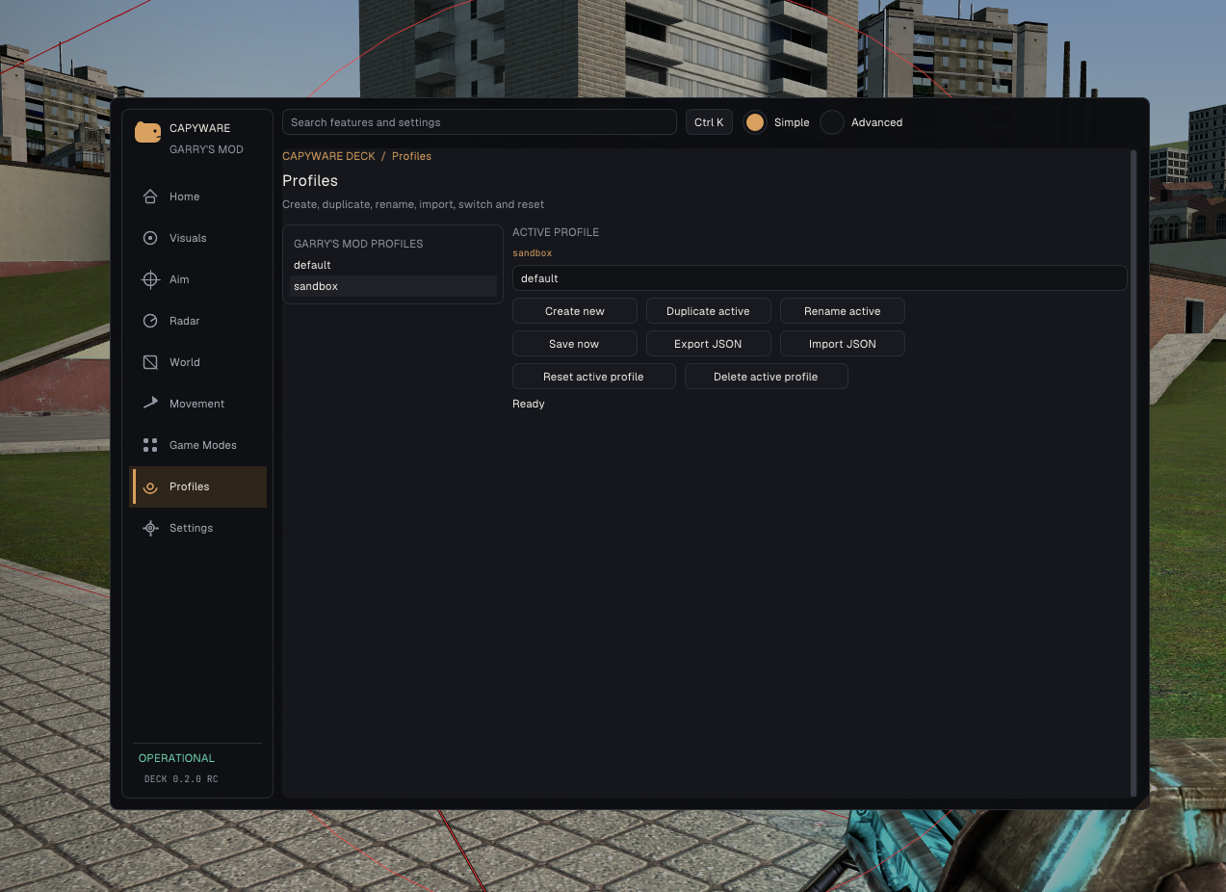
Task: Go to the Aim menu label
Action: coord(179,279)
